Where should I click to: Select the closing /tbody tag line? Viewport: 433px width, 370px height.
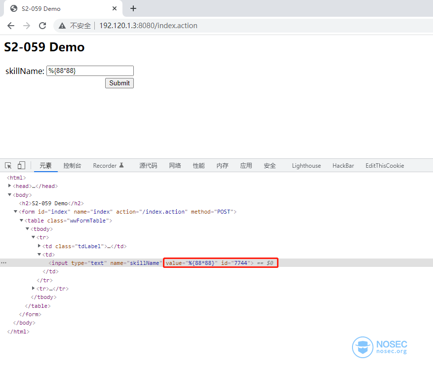(x=43, y=297)
